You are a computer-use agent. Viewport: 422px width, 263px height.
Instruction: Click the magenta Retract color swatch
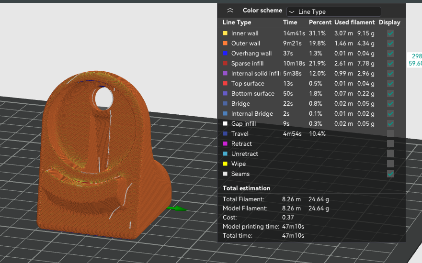point(225,144)
